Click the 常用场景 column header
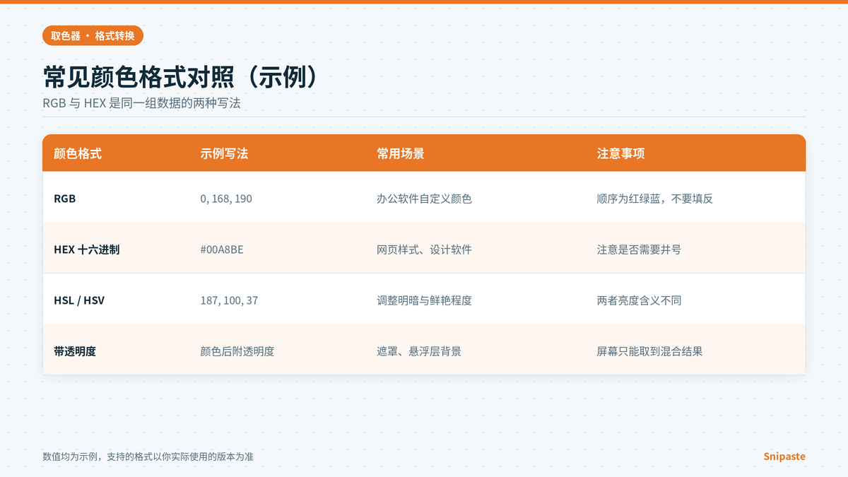The height and width of the screenshot is (477, 848). (401, 153)
